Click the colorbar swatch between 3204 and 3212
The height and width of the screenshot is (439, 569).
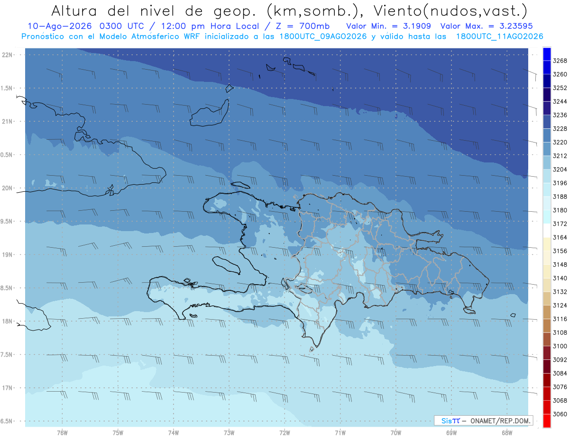(x=547, y=162)
